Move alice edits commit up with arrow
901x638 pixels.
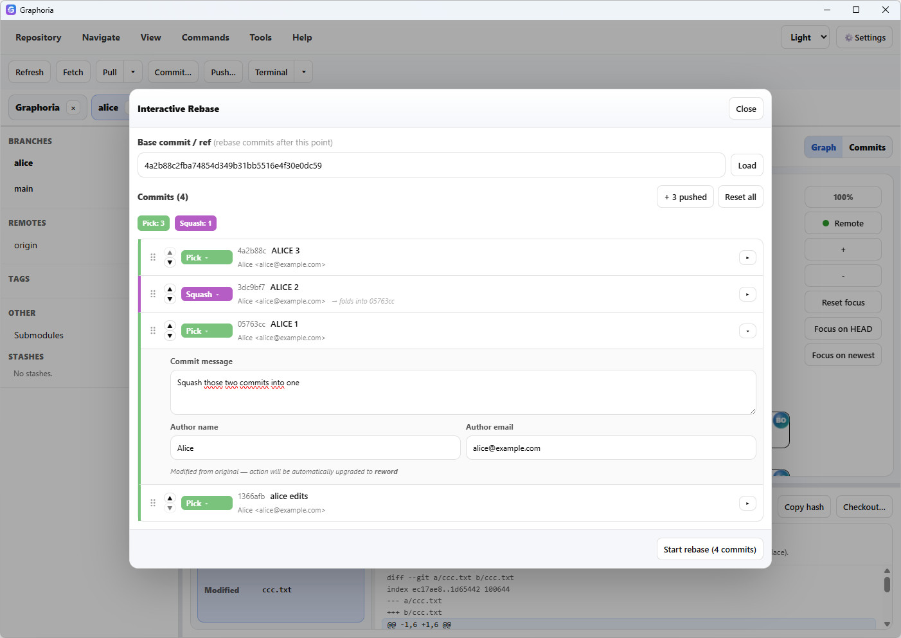tap(170, 498)
